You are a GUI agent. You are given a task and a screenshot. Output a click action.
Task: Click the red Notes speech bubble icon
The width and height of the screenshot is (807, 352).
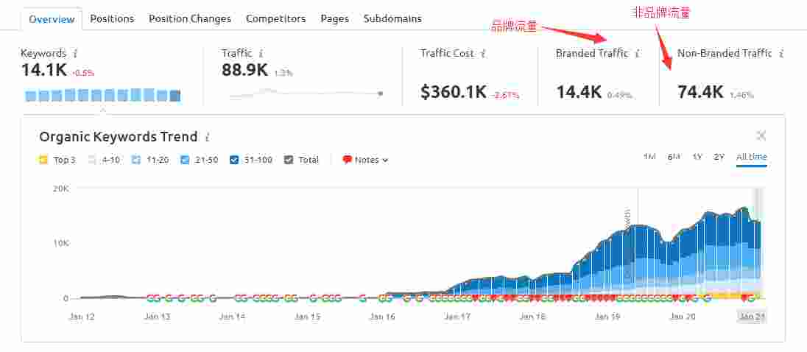click(x=347, y=160)
